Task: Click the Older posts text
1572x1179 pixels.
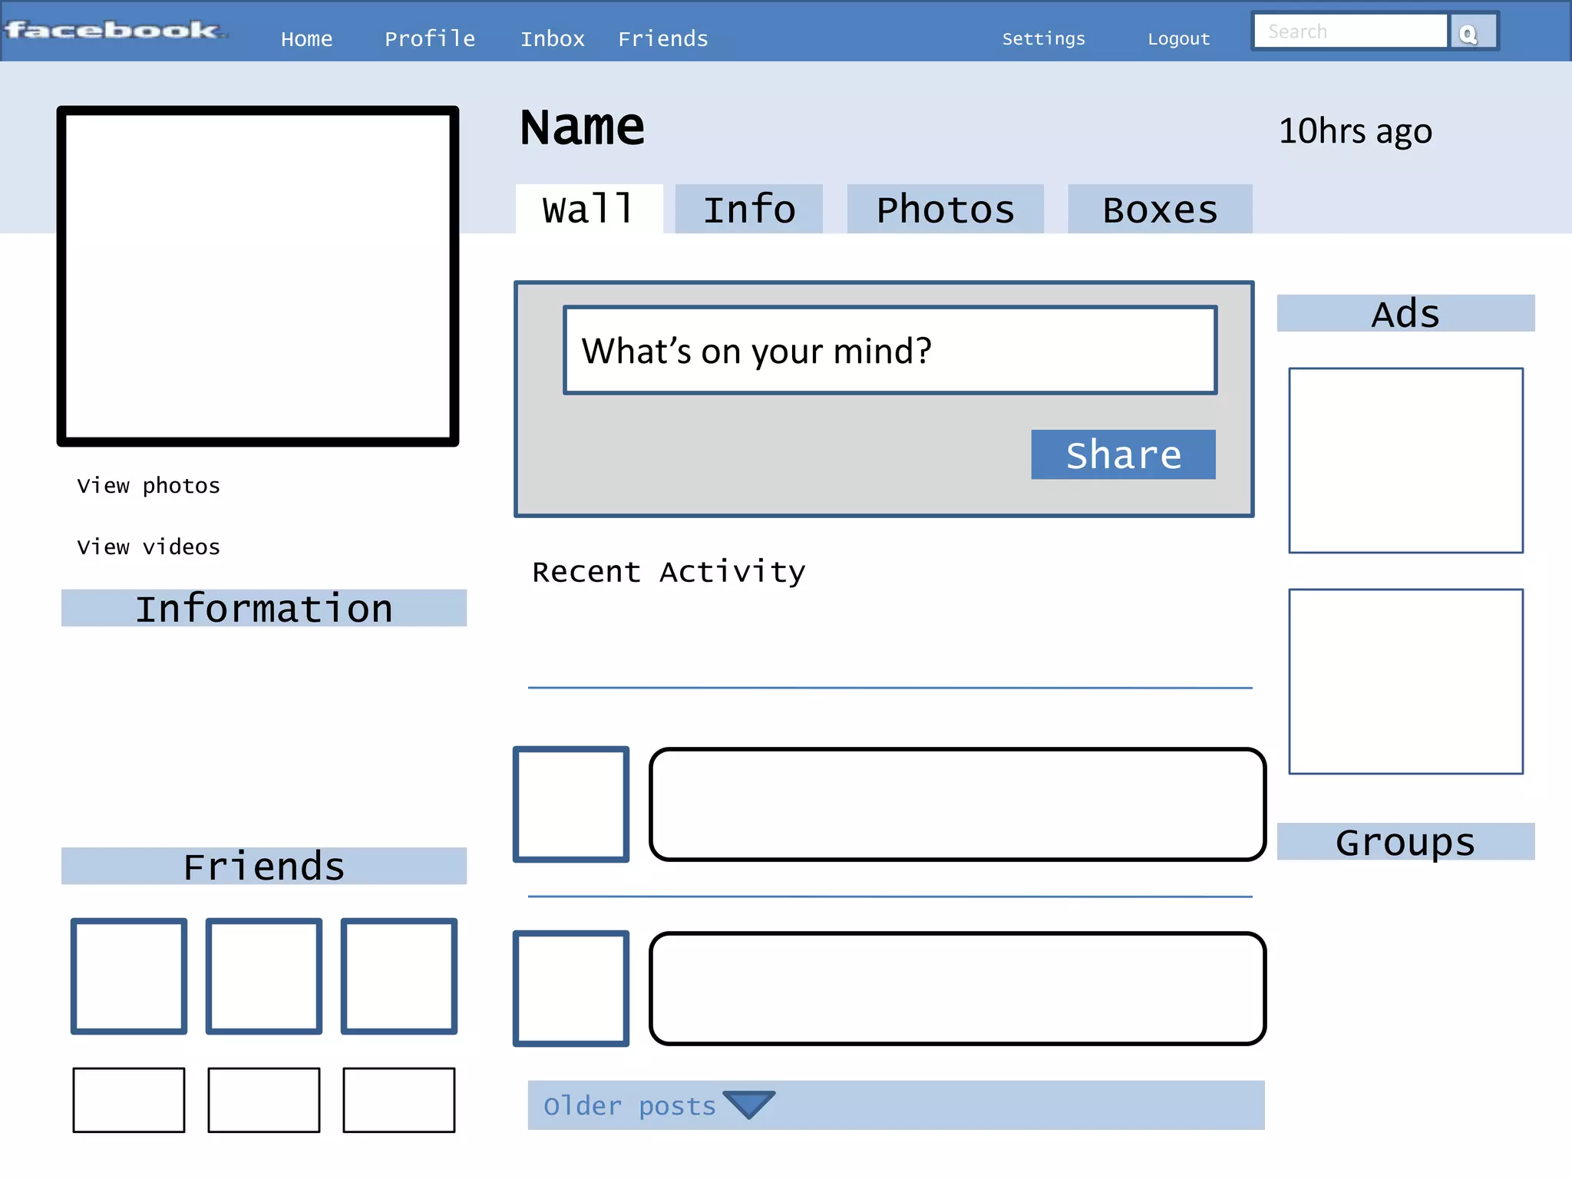Action: tap(629, 1105)
